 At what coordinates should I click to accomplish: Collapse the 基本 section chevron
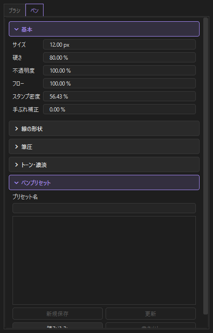(16, 29)
